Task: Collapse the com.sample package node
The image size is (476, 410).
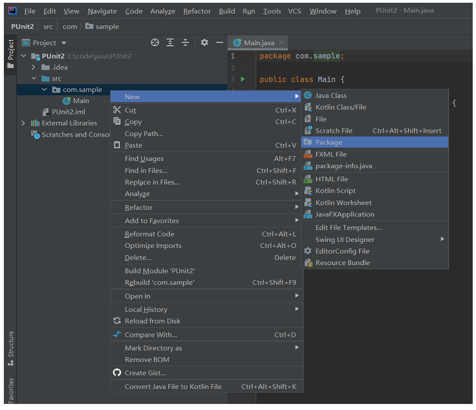Action: [x=45, y=89]
